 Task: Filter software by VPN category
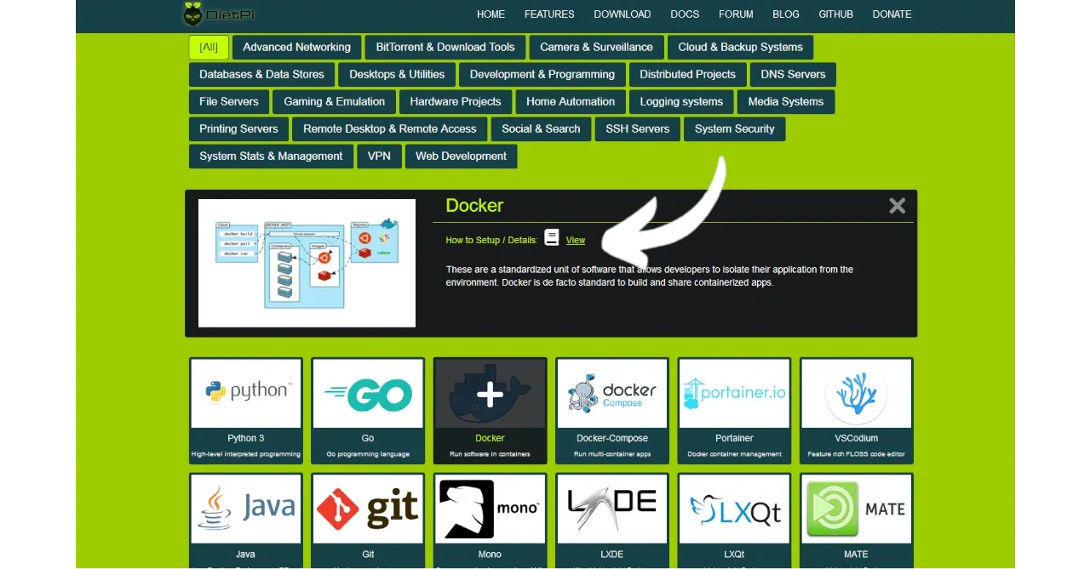click(x=379, y=156)
